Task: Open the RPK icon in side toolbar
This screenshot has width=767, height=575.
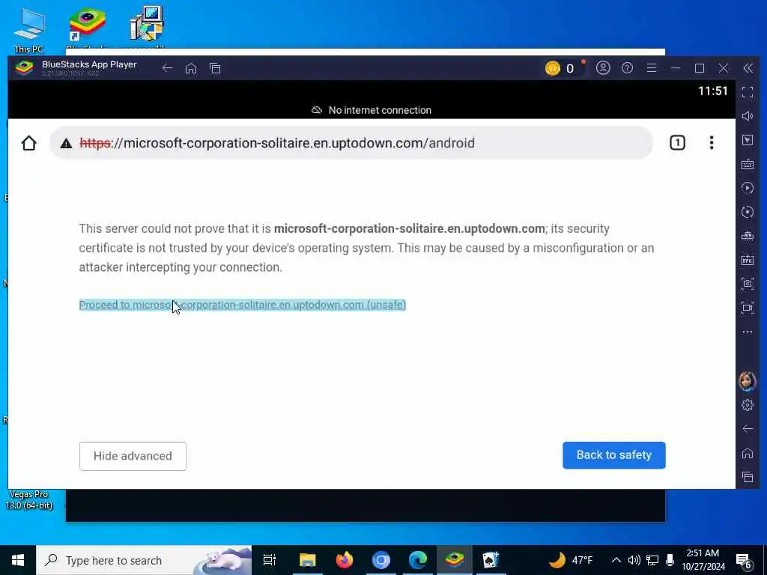Action: pos(747,260)
